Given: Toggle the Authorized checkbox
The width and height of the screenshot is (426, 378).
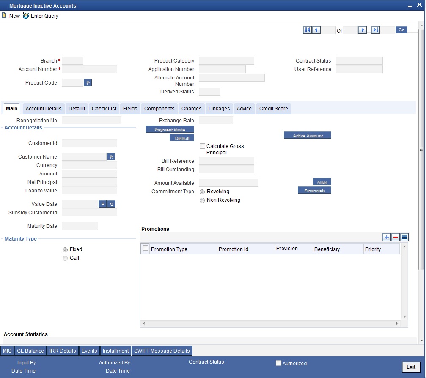Looking at the screenshot, I should click(x=278, y=363).
